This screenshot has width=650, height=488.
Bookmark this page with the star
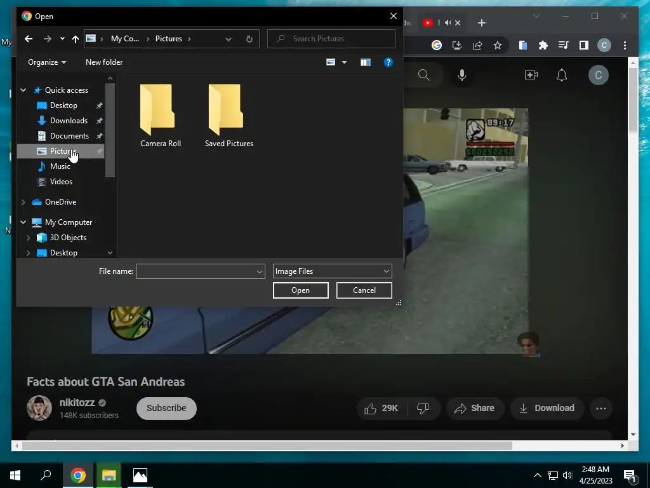[498, 45]
